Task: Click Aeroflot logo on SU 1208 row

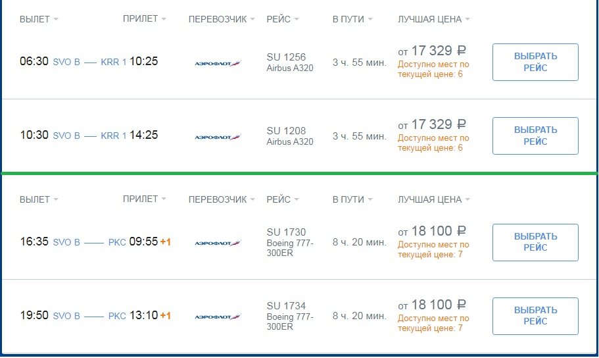Action: [218, 137]
